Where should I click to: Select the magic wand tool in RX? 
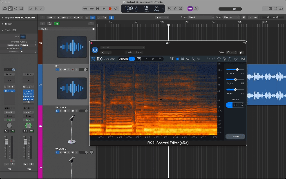point(199,59)
